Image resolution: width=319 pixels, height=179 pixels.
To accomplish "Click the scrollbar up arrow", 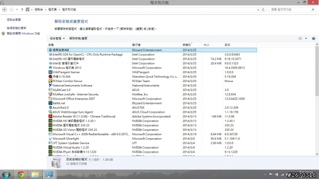I will 317,44.
